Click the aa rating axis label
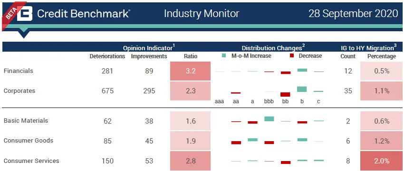This screenshot has height=171, width=405. (x=236, y=101)
